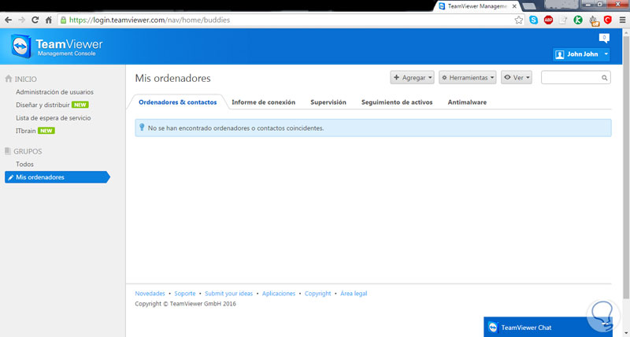Click the pencil icon beside Mis ordenadores
Image resolution: width=630 pixels, height=337 pixels.
pyautogui.click(x=11, y=177)
